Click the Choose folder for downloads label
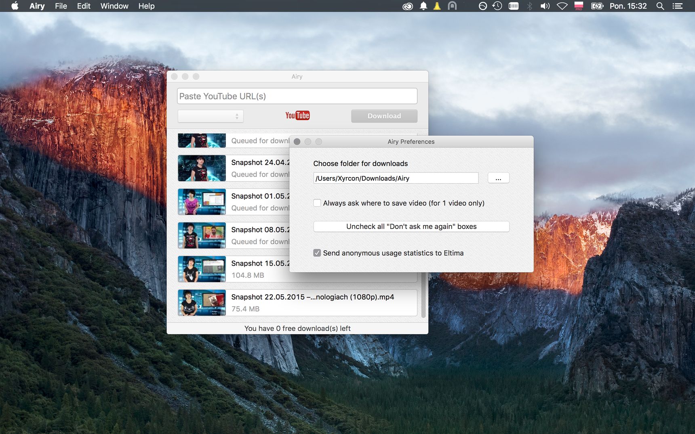Screen dimensions: 695x434 [360, 164]
